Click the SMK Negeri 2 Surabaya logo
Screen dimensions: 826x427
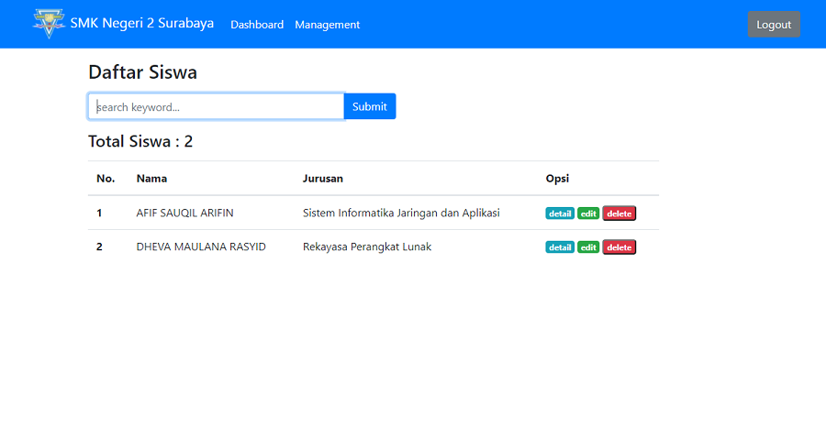(x=49, y=23)
